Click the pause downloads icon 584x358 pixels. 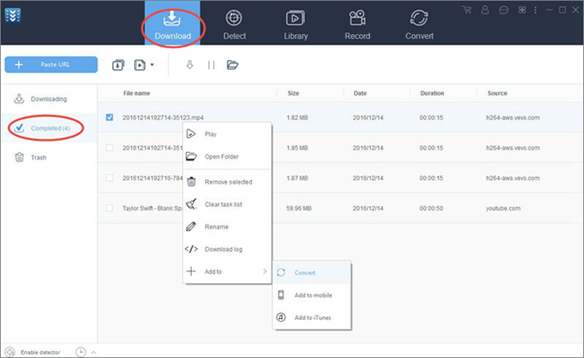pyautogui.click(x=211, y=65)
